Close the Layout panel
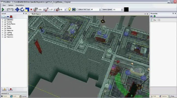The height and width of the screenshot is (98, 177). tap(26, 14)
